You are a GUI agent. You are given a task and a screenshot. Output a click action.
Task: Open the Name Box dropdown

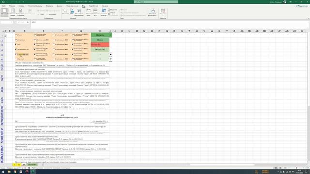point(12,22)
